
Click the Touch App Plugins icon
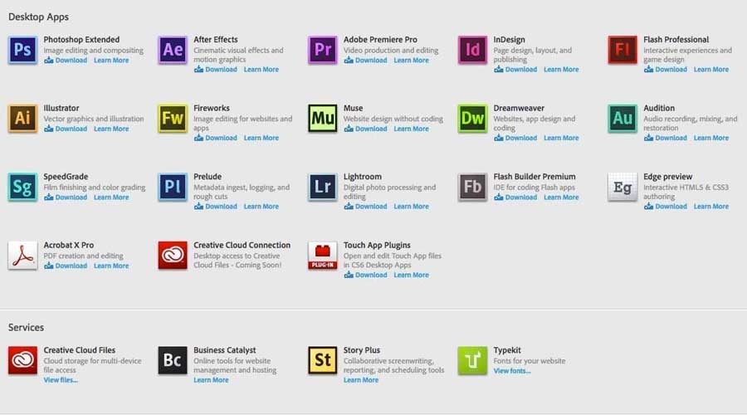pyautogui.click(x=323, y=256)
